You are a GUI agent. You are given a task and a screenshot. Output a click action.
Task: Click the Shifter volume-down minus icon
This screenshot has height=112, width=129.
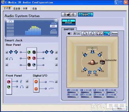click(78, 33)
